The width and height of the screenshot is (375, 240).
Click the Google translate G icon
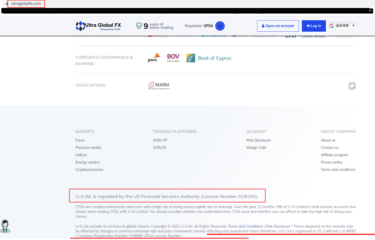pos(331,26)
